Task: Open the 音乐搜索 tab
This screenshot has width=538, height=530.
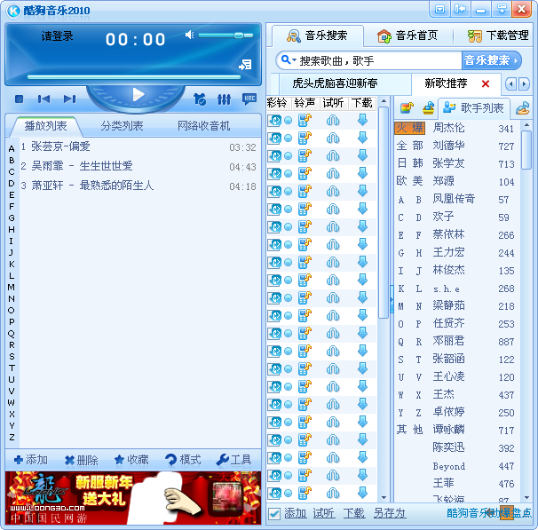Action: coord(317,36)
